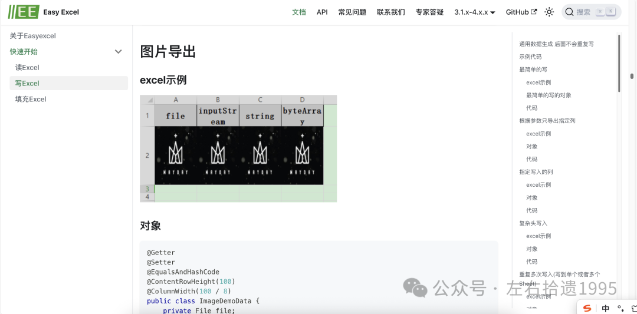
Task: Click the Easy Excel EE logo
Action: [x=24, y=12]
